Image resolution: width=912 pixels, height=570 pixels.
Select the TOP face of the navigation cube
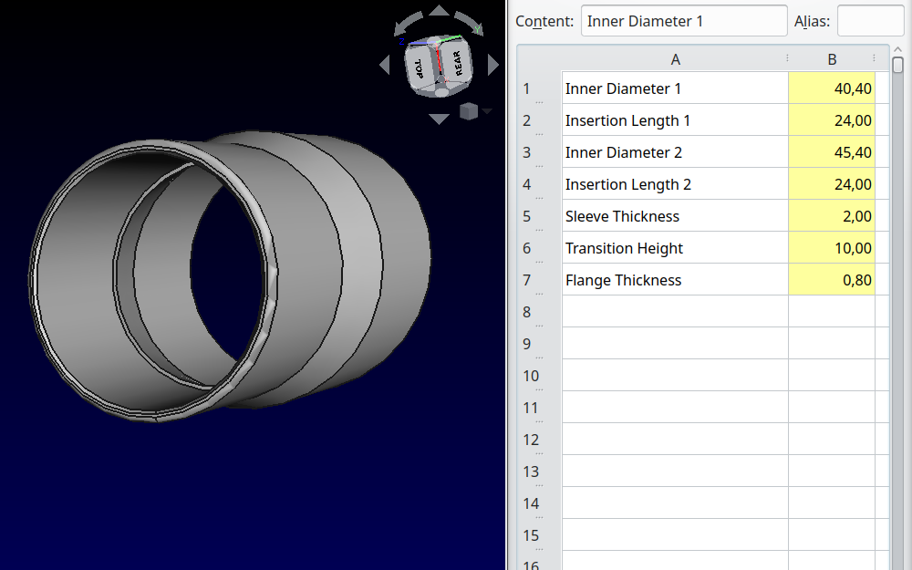[419, 70]
